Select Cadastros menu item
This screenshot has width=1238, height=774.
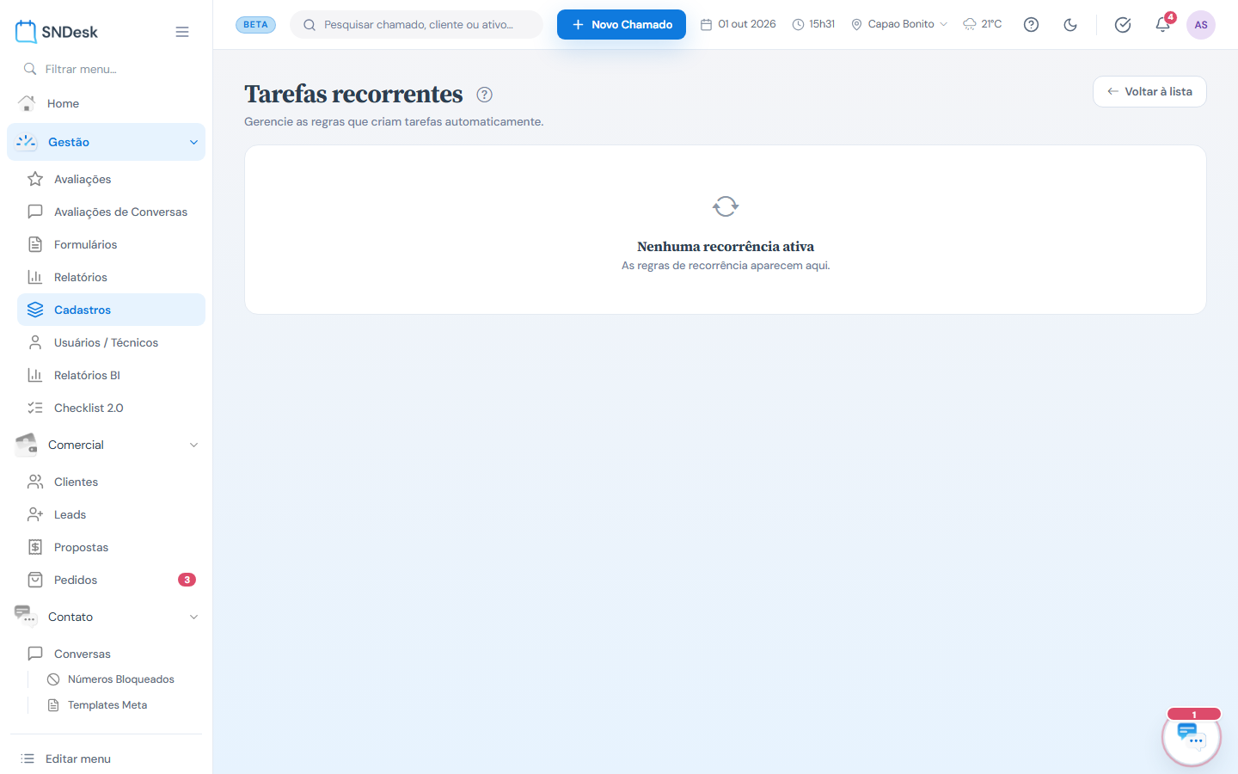pos(112,310)
